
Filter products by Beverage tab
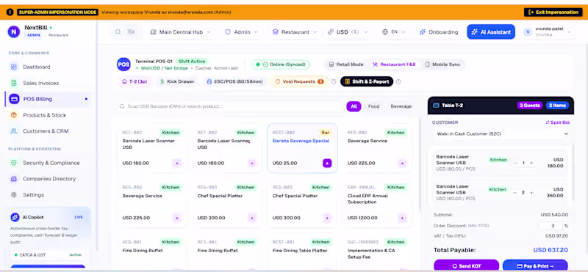(x=401, y=106)
